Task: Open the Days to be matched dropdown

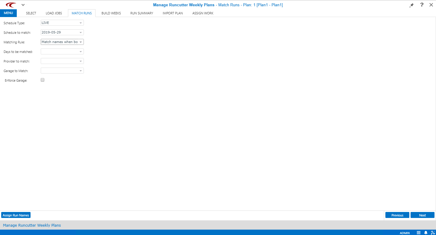Action: tap(81, 51)
